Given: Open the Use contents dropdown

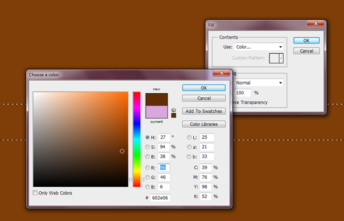Looking at the screenshot, I should [259, 47].
